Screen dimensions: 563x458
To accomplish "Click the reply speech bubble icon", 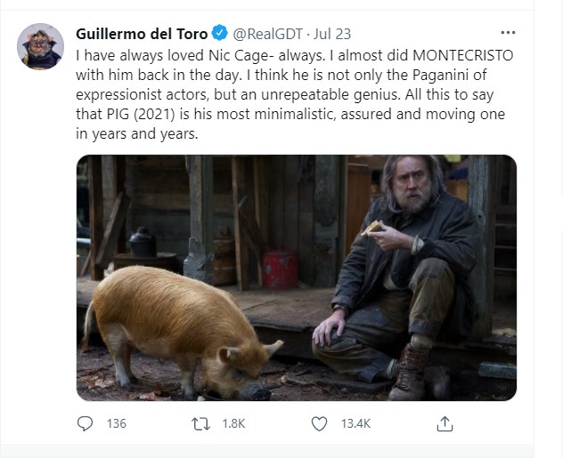I will coord(86,423).
